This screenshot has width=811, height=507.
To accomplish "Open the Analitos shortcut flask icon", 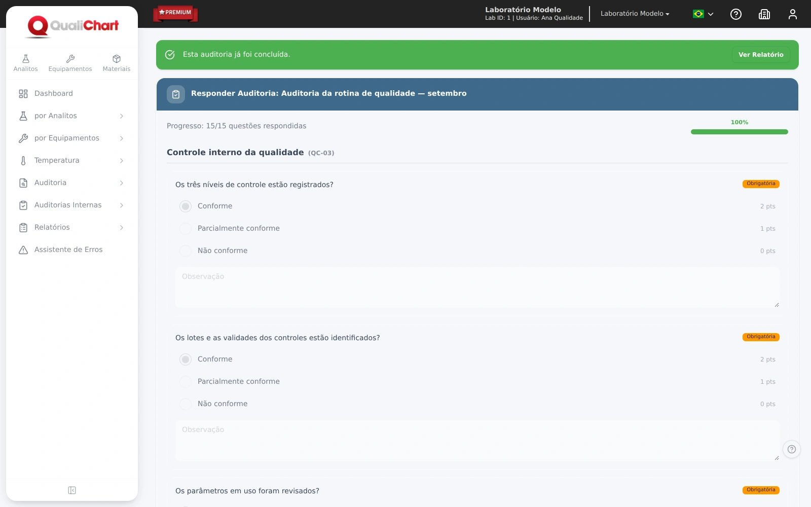I will point(25,59).
